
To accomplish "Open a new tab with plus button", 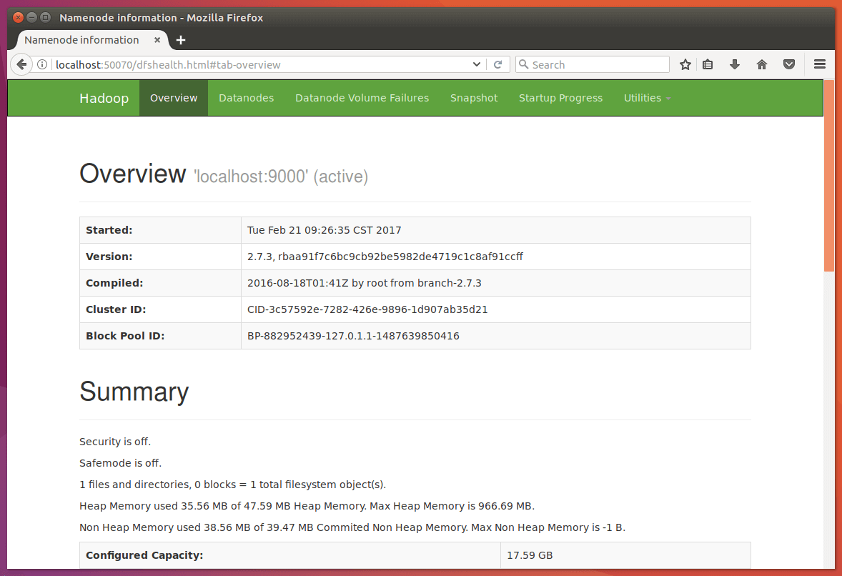I will coord(181,40).
